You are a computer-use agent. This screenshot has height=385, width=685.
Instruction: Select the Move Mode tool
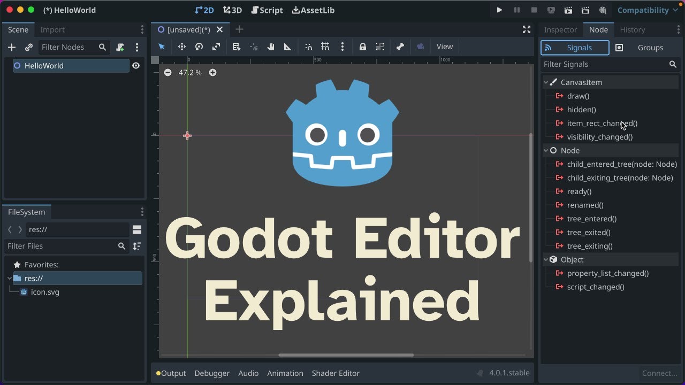click(182, 47)
